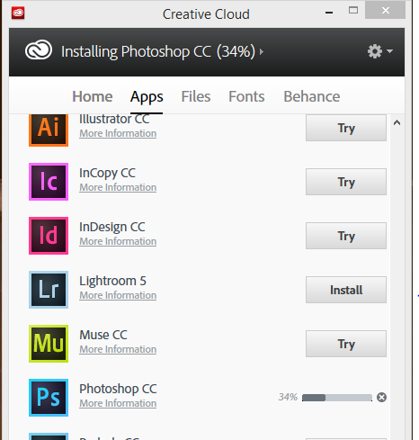Open the Fonts tab
Viewport: 419px width, 440px height.
pyautogui.click(x=246, y=96)
